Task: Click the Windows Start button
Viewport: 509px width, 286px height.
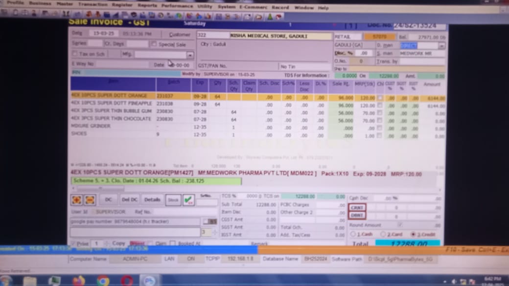Action: click(x=7, y=281)
